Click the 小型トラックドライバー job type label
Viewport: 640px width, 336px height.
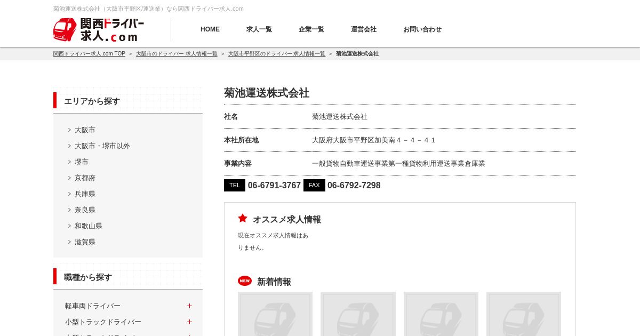pos(103,322)
